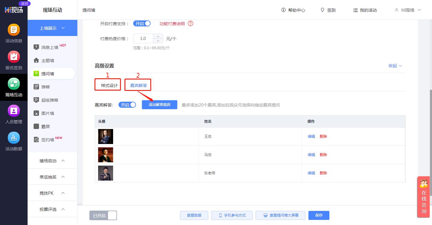Open the 活动信息 sidebar icon
The height and width of the screenshot is (225, 432).
(x=13, y=33)
